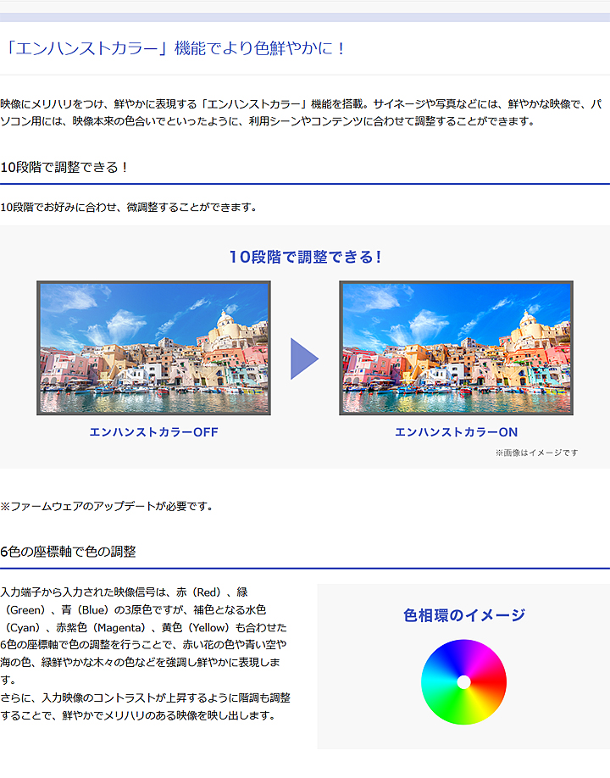610x778 pixels.
Task: Click the purple arrow between the images
Action: (304, 358)
